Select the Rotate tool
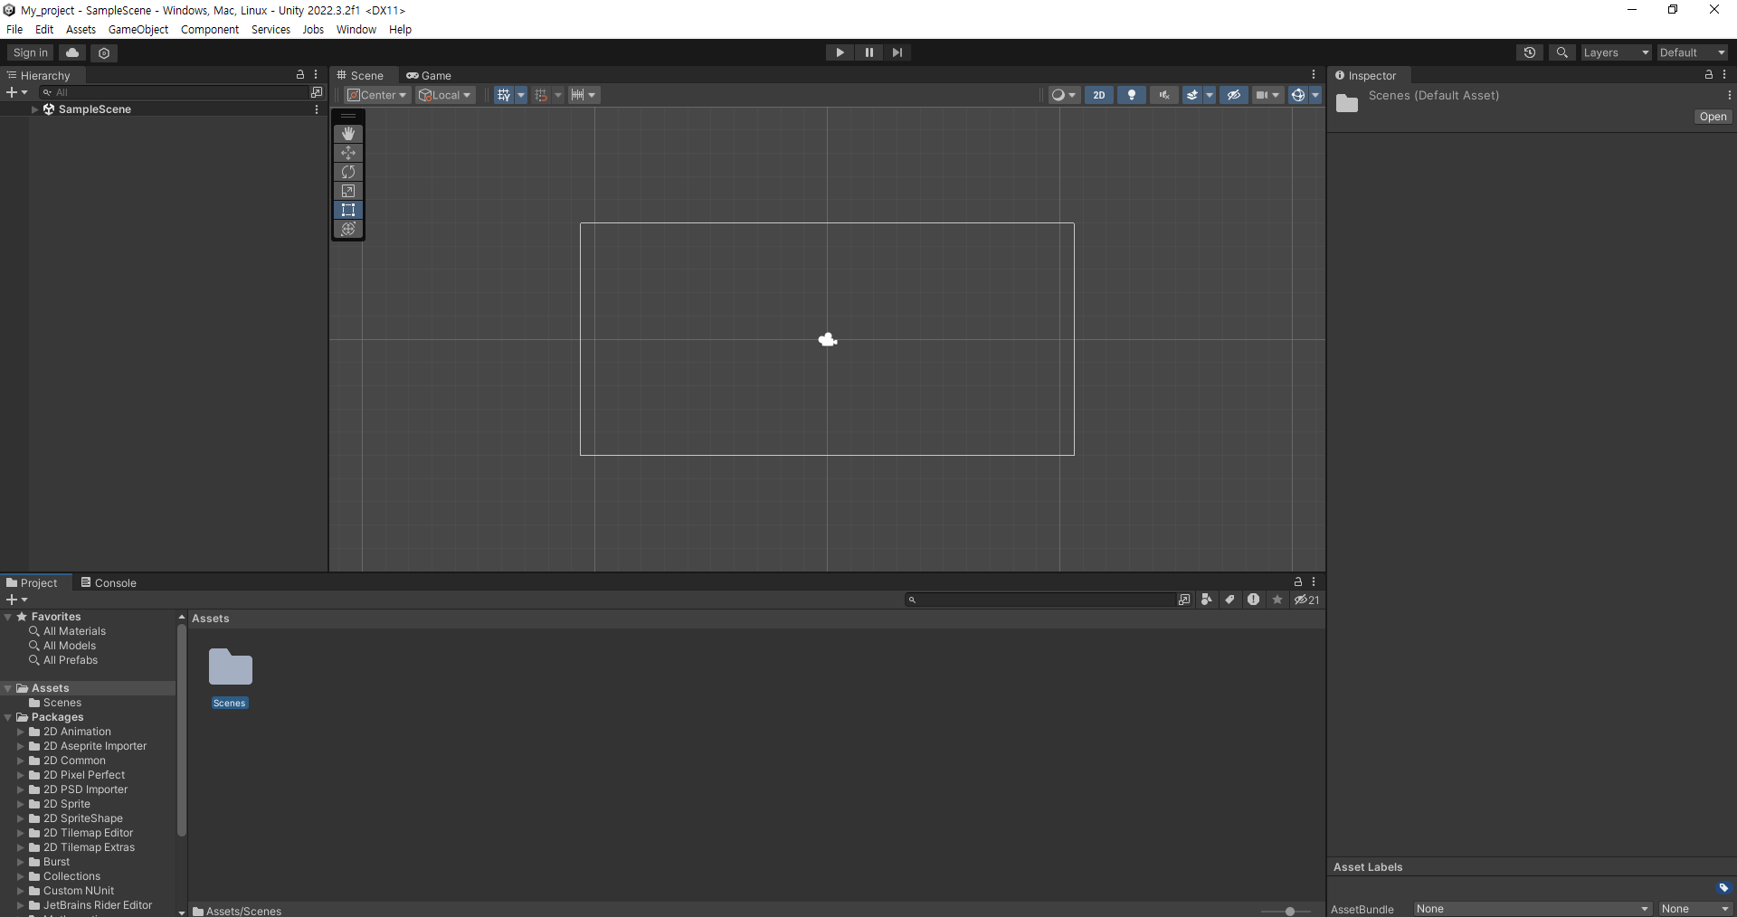 [x=348, y=172]
